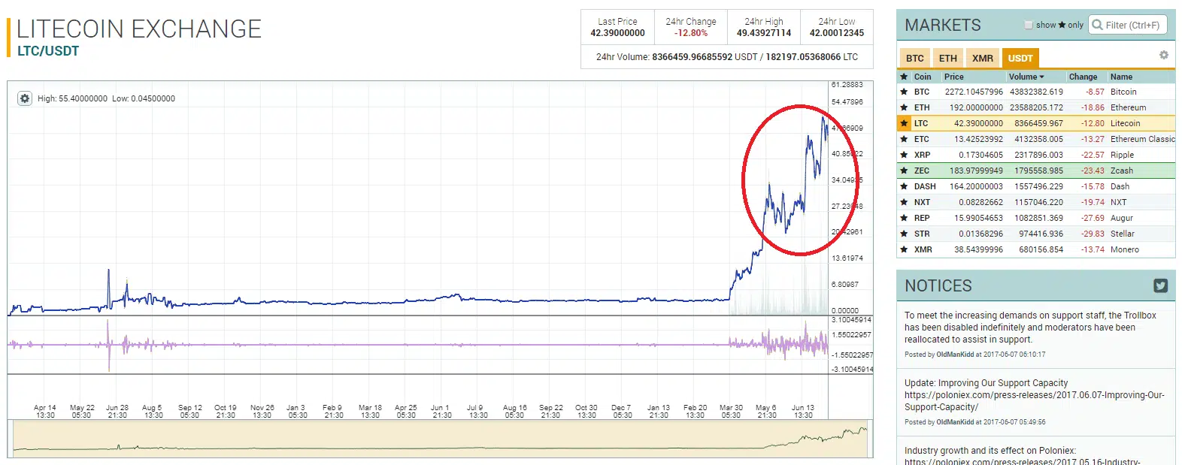
Task: Open the Ethereum market by name
Action: 1128,107
